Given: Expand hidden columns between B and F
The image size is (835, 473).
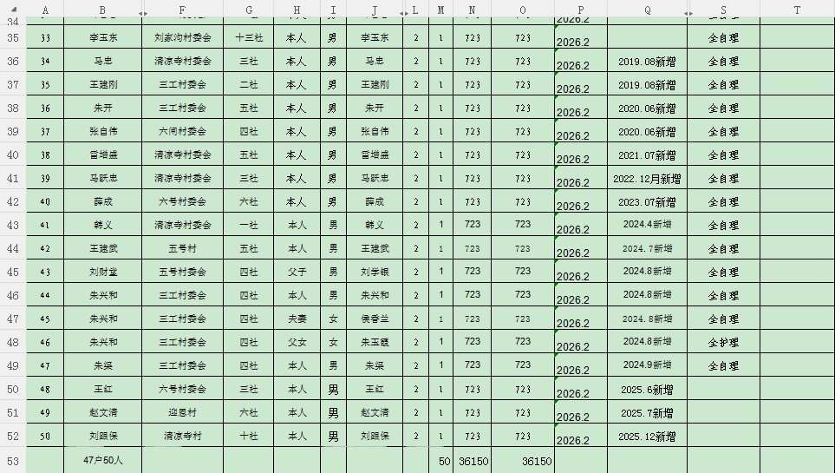Looking at the screenshot, I should pyautogui.click(x=142, y=12).
